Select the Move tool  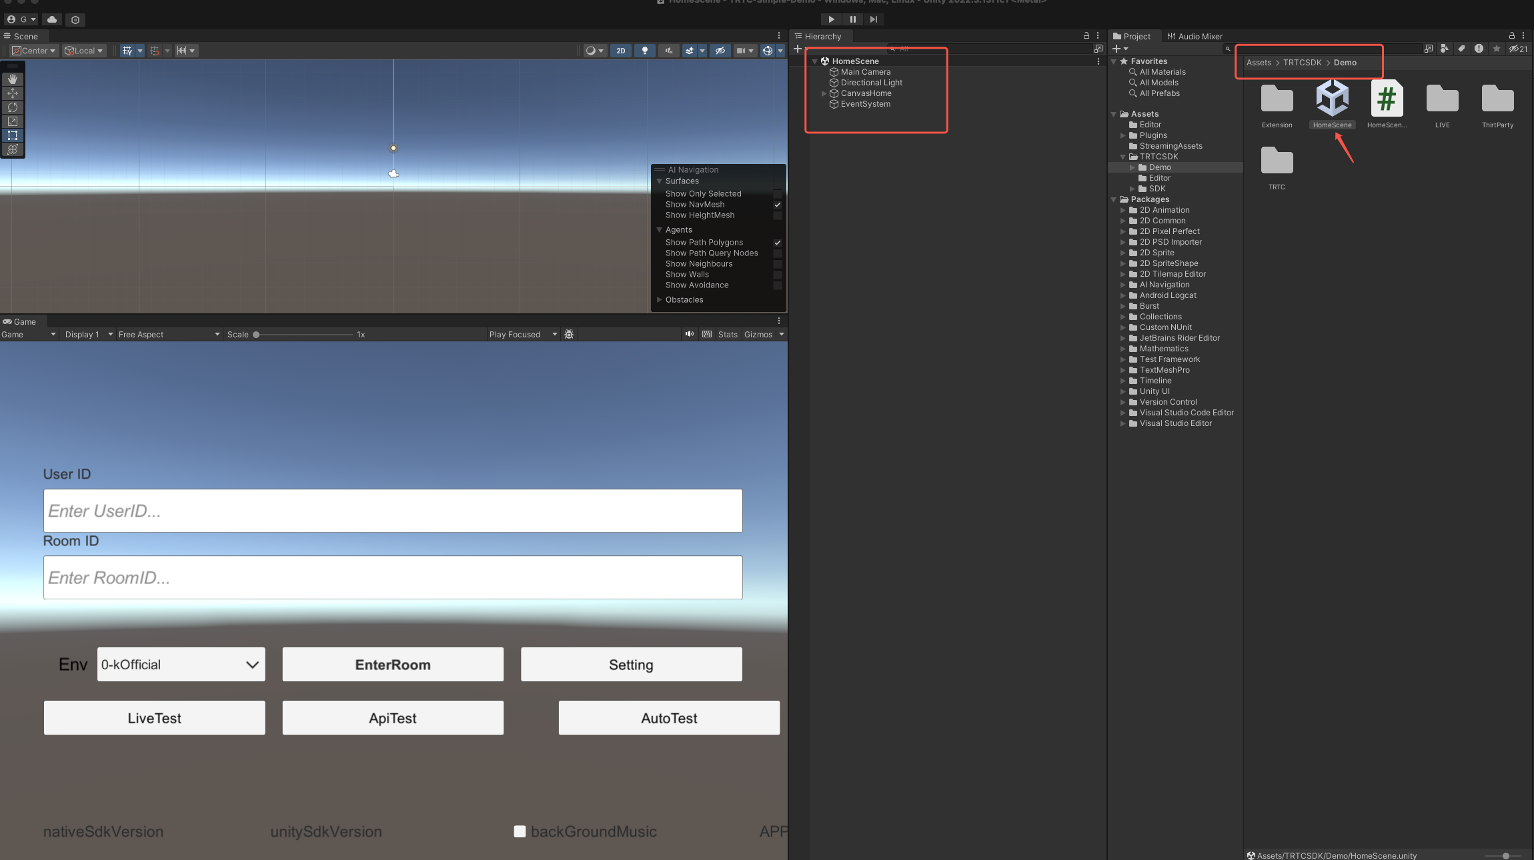click(x=13, y=93)
